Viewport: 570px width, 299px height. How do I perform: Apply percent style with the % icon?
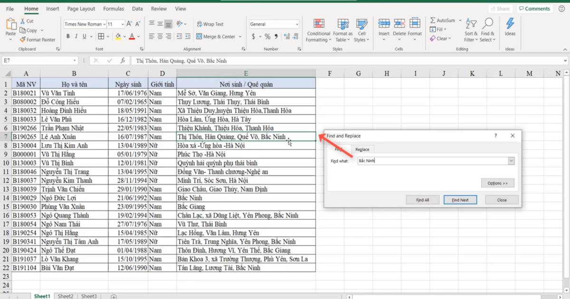click(267, 37)
